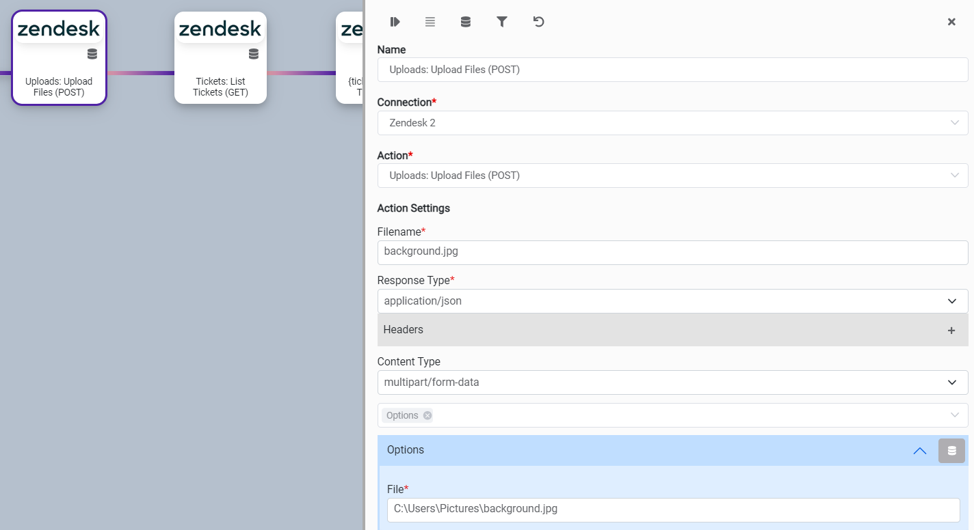This screenshot has height=530, width=974.
Task: Click database icon in Options section header
Action: click(x=951, y=451)
